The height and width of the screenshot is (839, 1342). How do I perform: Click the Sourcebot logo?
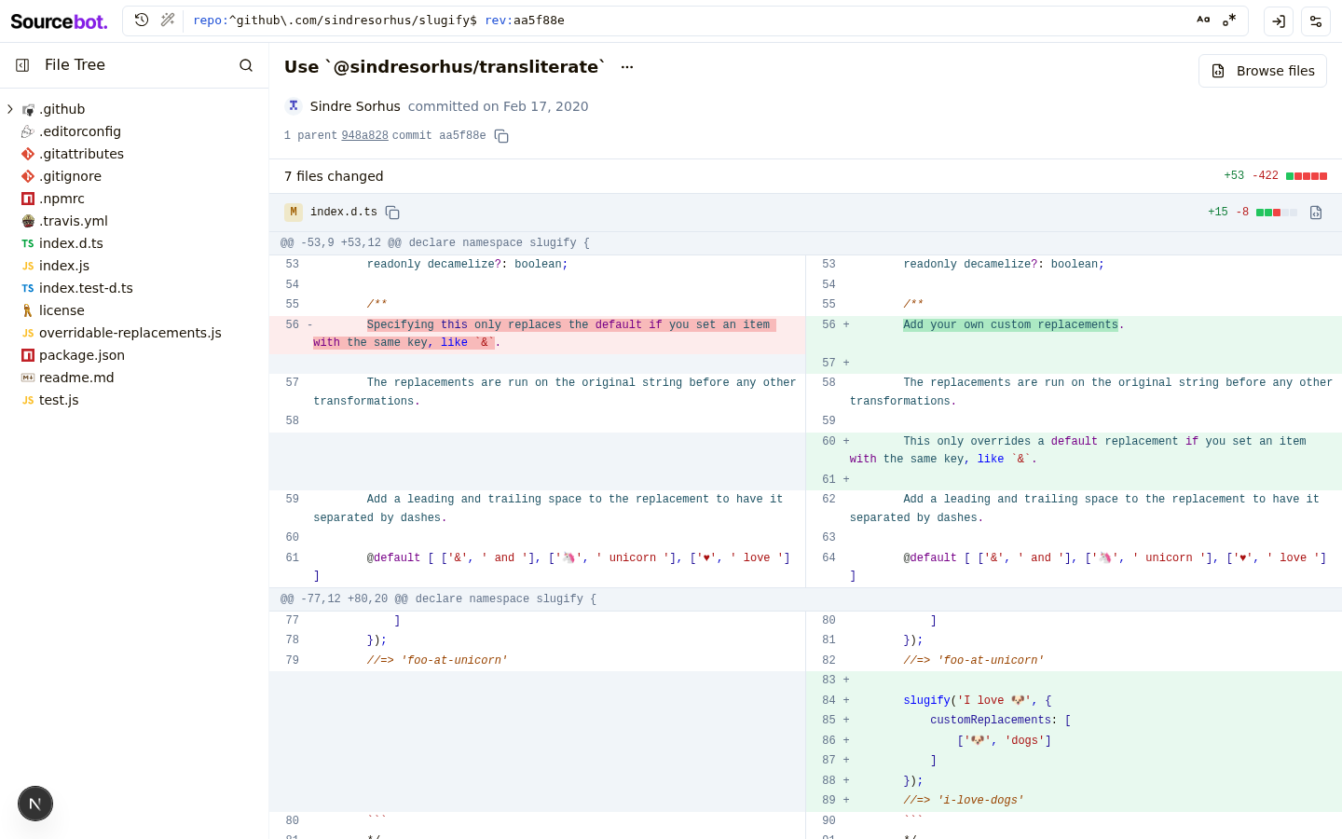click(x=59, y=21)
